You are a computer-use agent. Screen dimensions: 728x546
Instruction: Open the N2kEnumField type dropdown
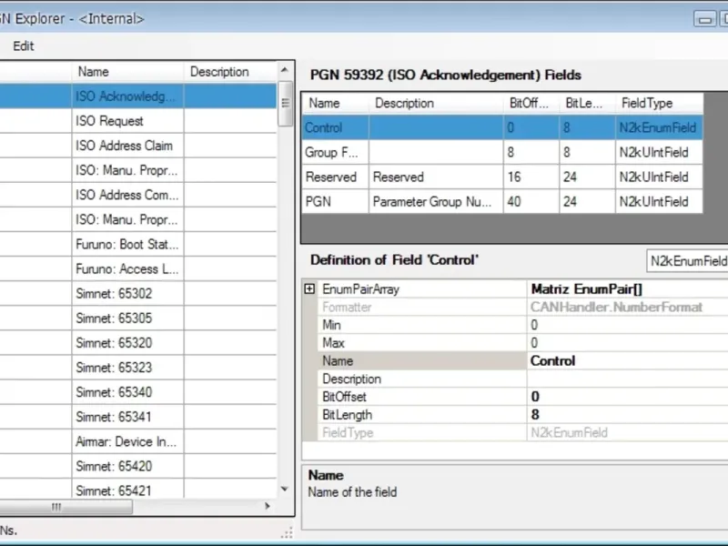click(x=687, y=261)
